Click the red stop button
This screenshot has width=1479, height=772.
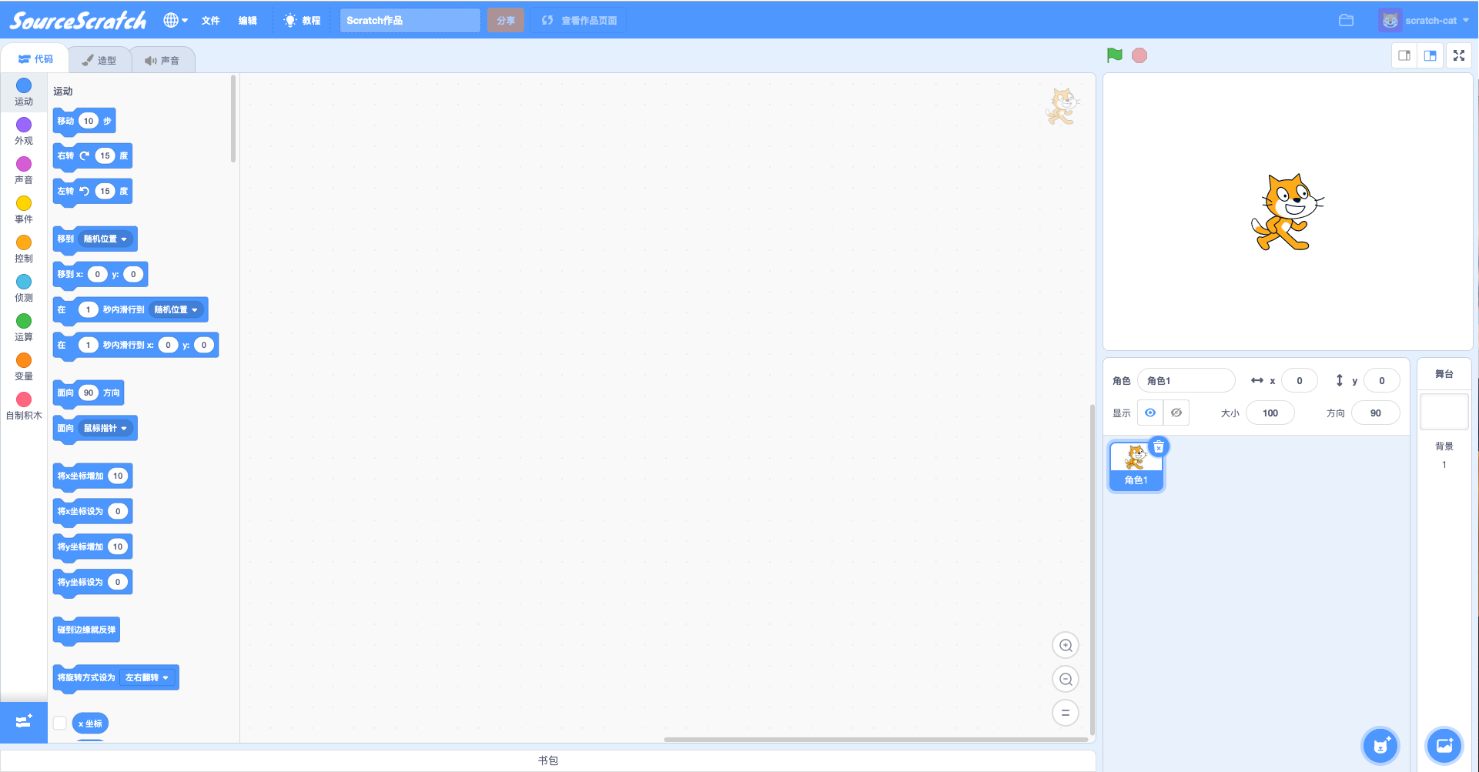click(1139, 55)
